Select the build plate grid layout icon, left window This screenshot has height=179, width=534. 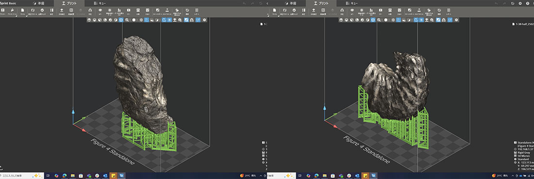point(71,11)
